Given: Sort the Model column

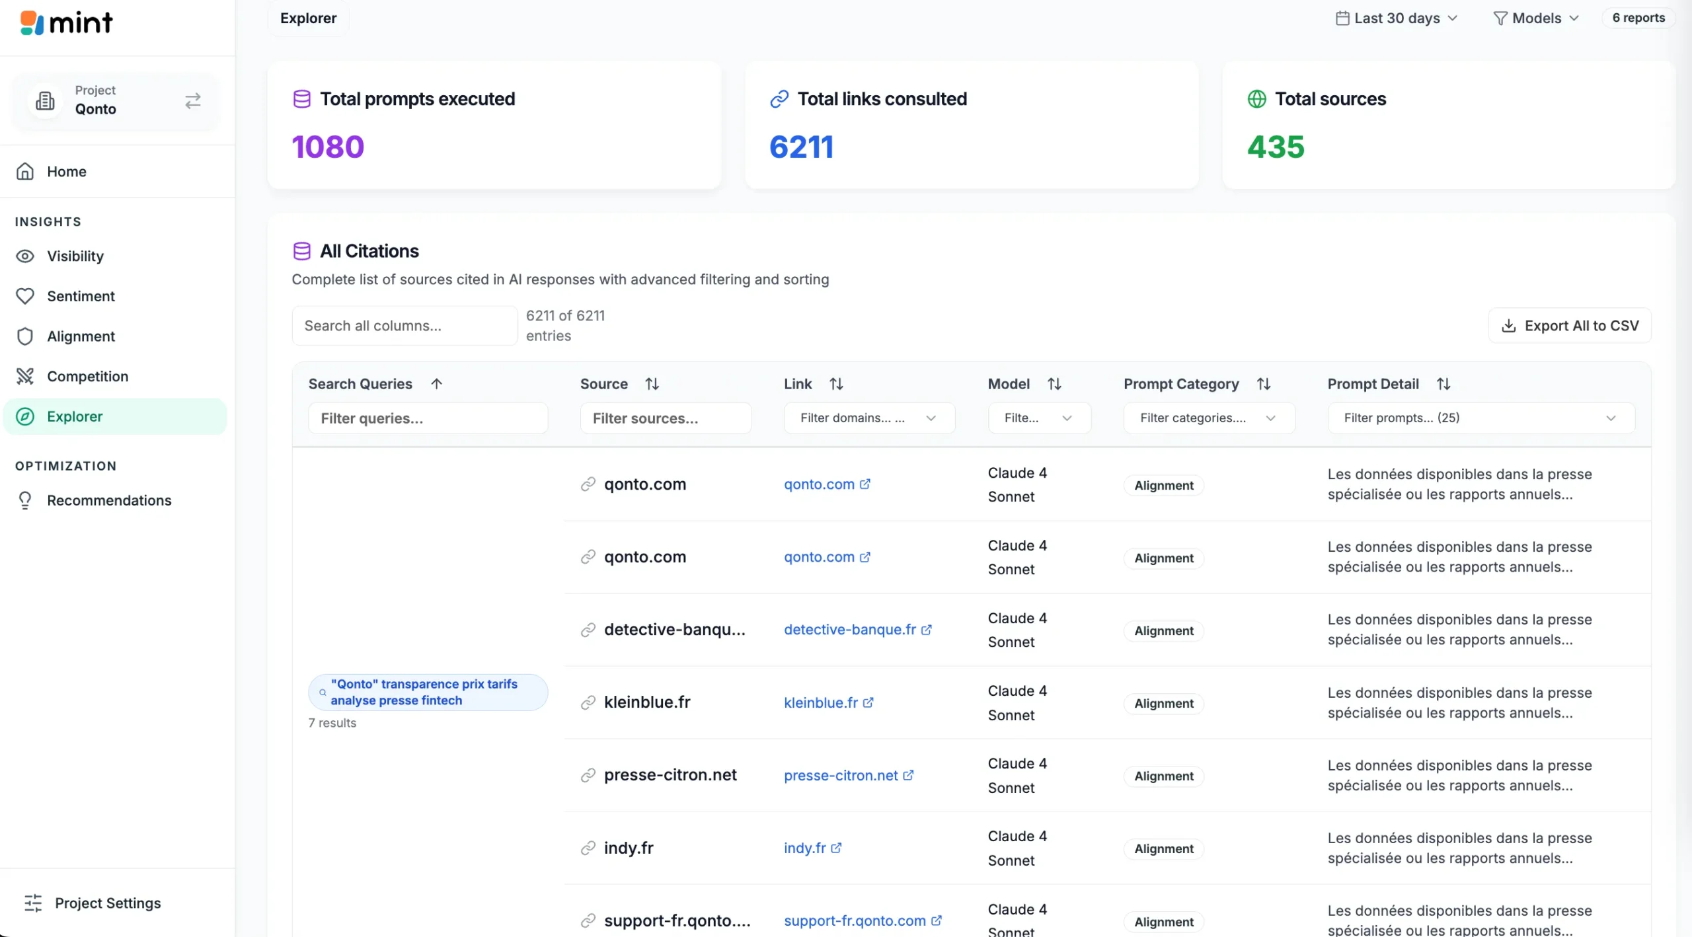Looking at the screenshot, I should [1054, 384].
